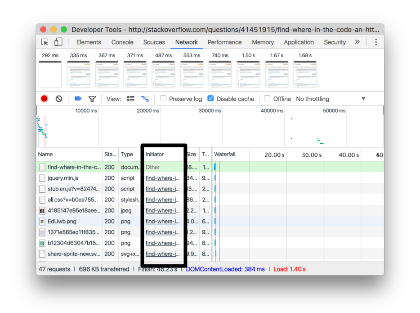Toggle the waterfall overview view icon
420x313 pixels.
(x=145, y=99)
